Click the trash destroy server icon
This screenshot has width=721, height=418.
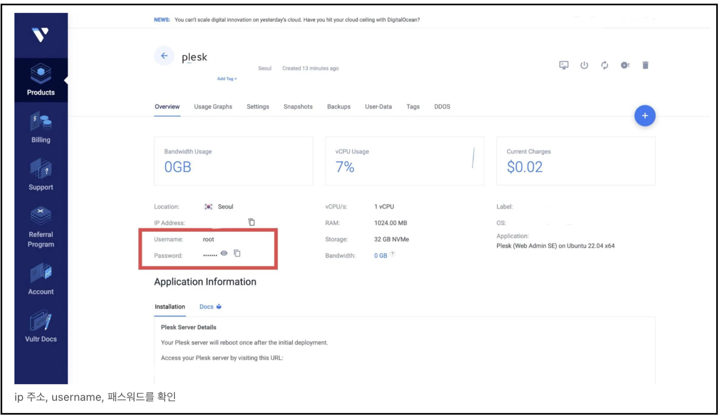[x=645, y=65]
